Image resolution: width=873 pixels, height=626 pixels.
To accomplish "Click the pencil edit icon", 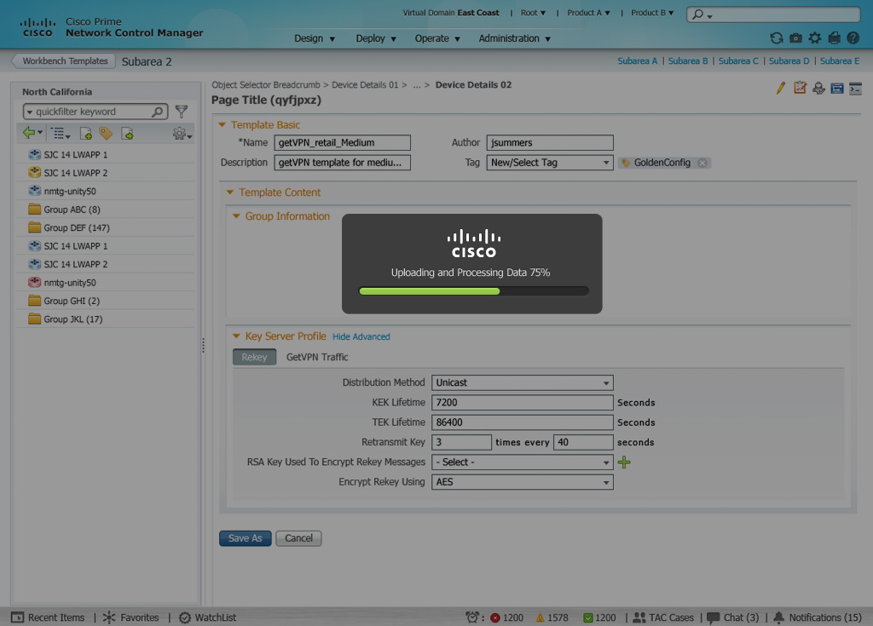I will 780,88.
